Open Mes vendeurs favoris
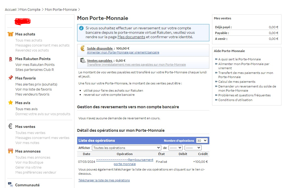The width and height of the screenshot is (294, 188). pyautogui.click(x=32, y=94)
